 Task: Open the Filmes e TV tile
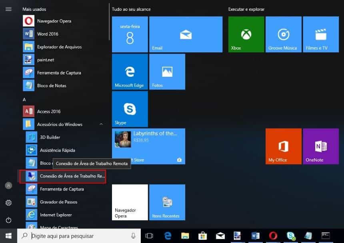(321, 34)
